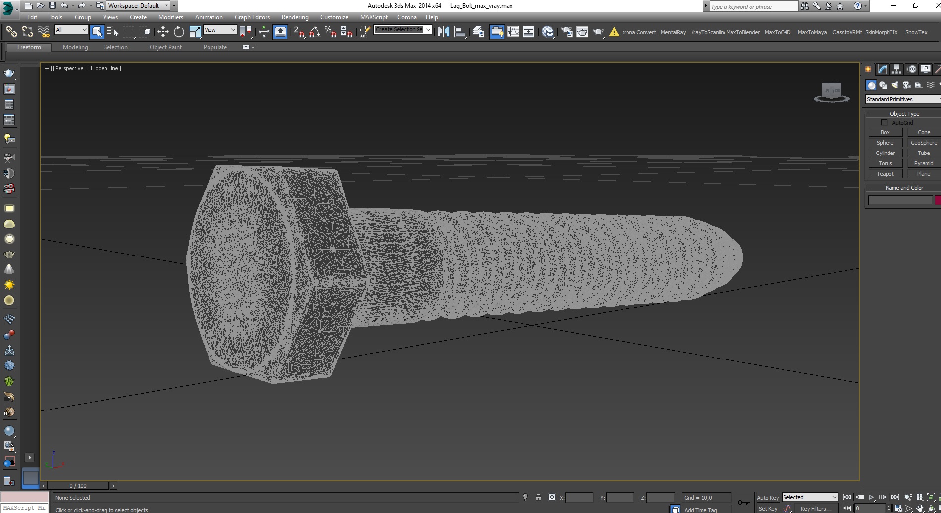
Task: Open the MAXScript menu
Action: [x=373, y=17]
